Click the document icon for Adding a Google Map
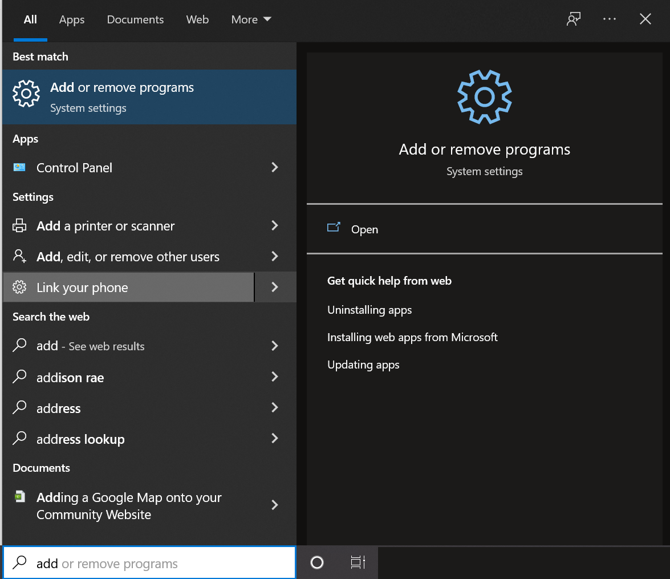 click(x=19, y=496)
